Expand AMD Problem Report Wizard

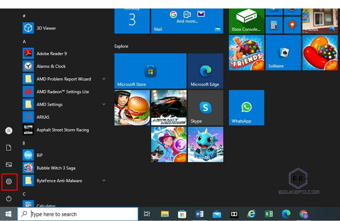point(104,79)
